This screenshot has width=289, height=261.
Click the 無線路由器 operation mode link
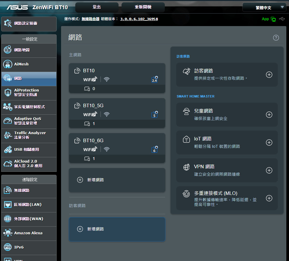(x=90, y=19)
